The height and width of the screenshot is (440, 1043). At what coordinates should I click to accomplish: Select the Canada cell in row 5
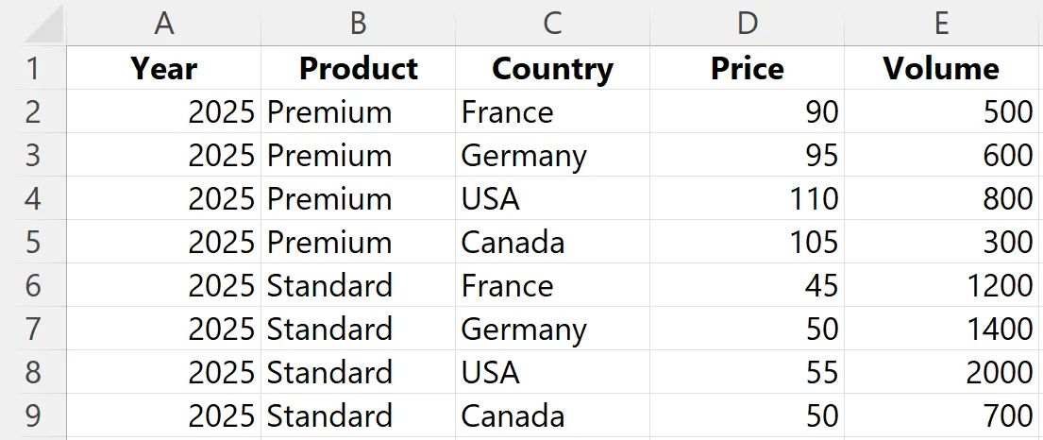tap(552, 242)
